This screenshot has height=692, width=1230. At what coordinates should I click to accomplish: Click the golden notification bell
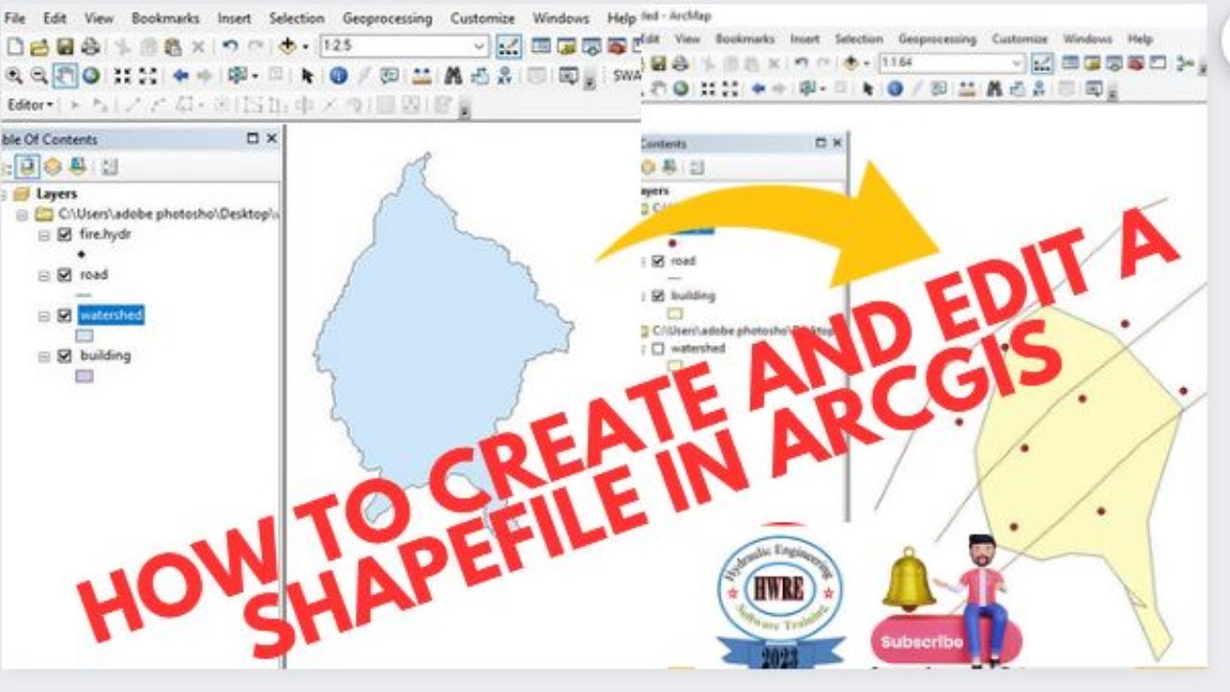[x=908, y=581]
